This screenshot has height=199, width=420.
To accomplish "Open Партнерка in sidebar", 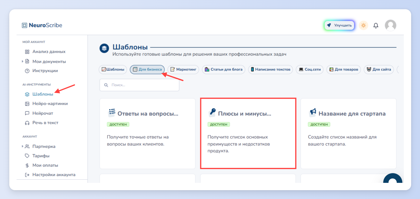I will [x=44, y=146].
